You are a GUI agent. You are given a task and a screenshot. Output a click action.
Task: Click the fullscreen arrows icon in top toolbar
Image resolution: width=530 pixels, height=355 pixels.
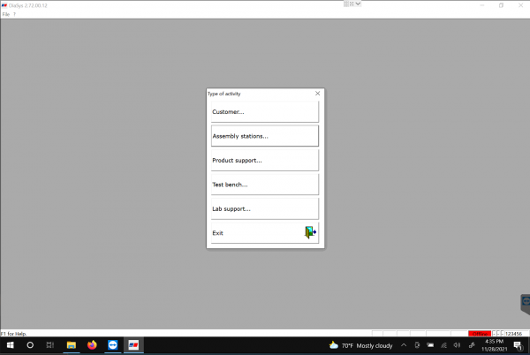[x=352, y=4]
